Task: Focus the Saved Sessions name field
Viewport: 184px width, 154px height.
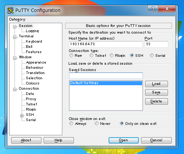Action: [106, 76]
